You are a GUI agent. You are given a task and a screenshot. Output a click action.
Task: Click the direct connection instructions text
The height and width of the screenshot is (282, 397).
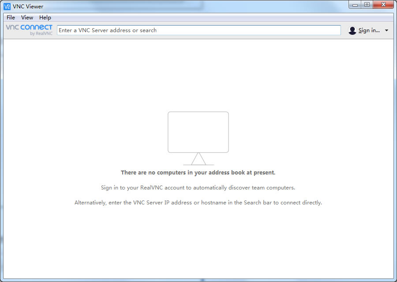(x=198, y=202)
